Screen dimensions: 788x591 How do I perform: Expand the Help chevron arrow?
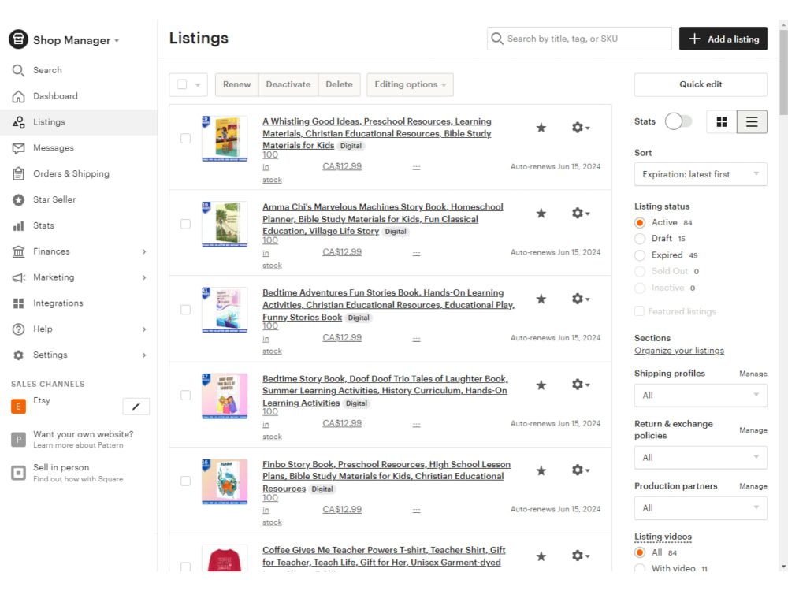click(x=144, y=329)
